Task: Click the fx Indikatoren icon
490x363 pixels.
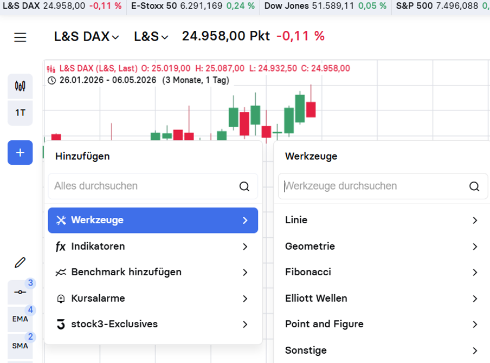Action: point(61,247)
